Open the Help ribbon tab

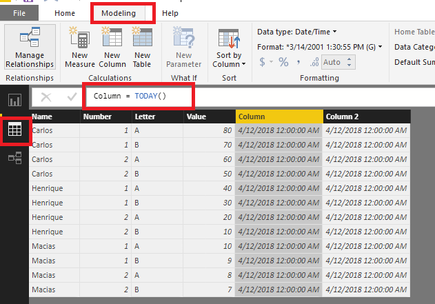coord(170,13)
